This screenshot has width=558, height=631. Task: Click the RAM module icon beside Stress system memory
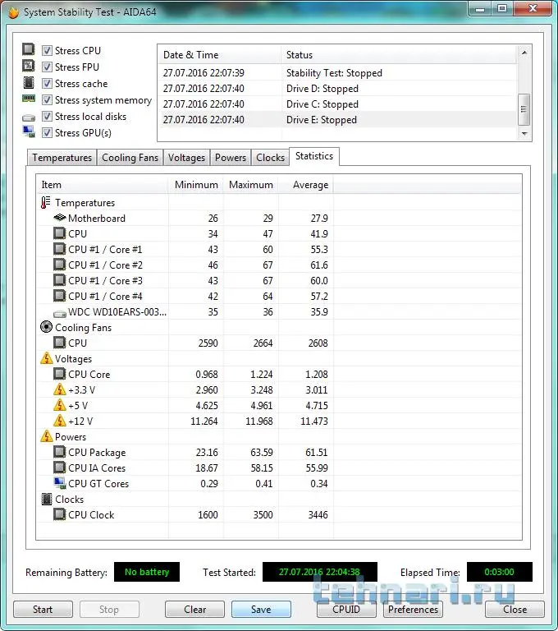click(28, 99)
